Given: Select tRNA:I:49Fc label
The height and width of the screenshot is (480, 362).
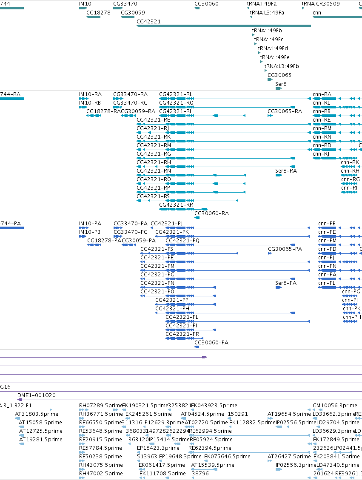Looking at the screenshot, I should coord(268,39).
